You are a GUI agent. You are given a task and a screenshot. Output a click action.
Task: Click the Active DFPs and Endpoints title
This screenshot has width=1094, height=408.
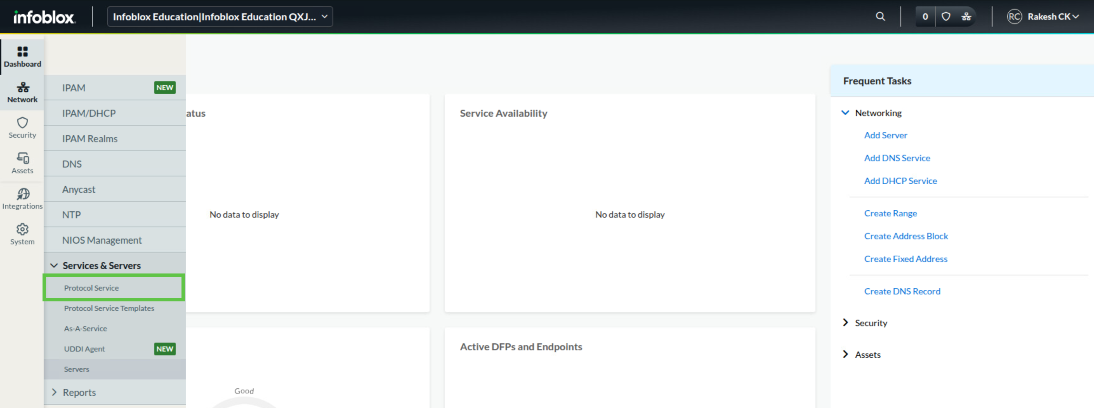(521, 347)
